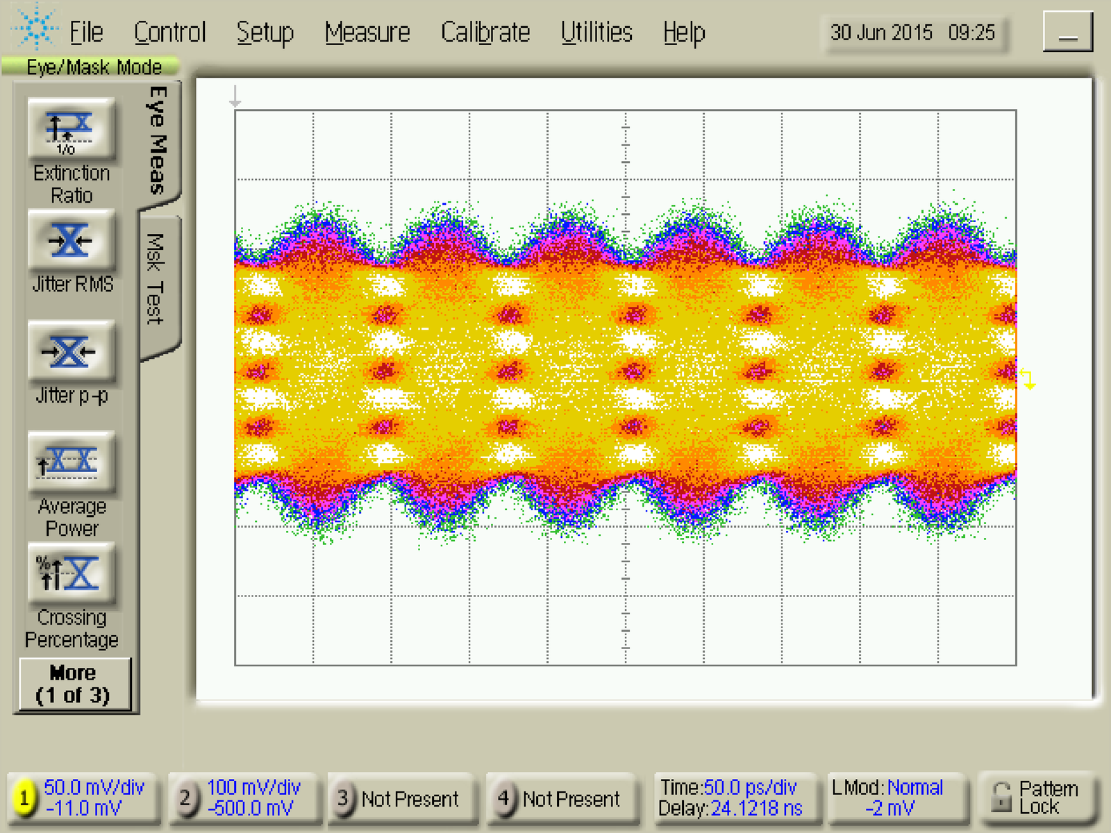Switch to the Msk Test tab

[x=156, y=281]
